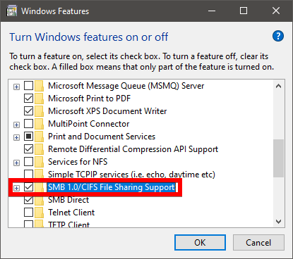
Task: Click the Windows Features title bar icon
Action: [x=11, y=11]
